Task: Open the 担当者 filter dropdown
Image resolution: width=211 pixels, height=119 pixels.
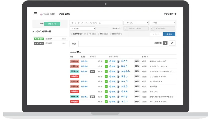Action: [x=83, y=28]
